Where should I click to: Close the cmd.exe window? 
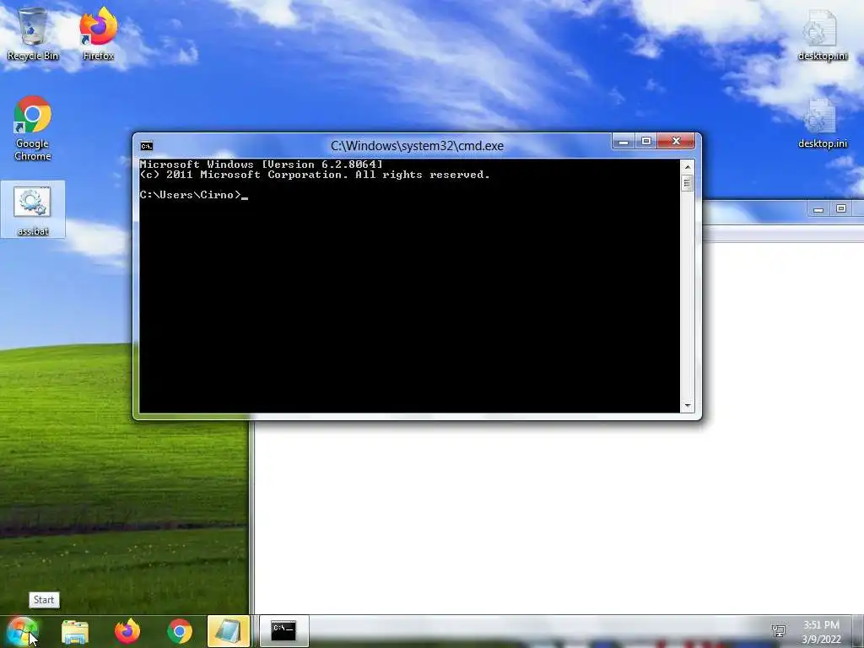tap(676, 142)
